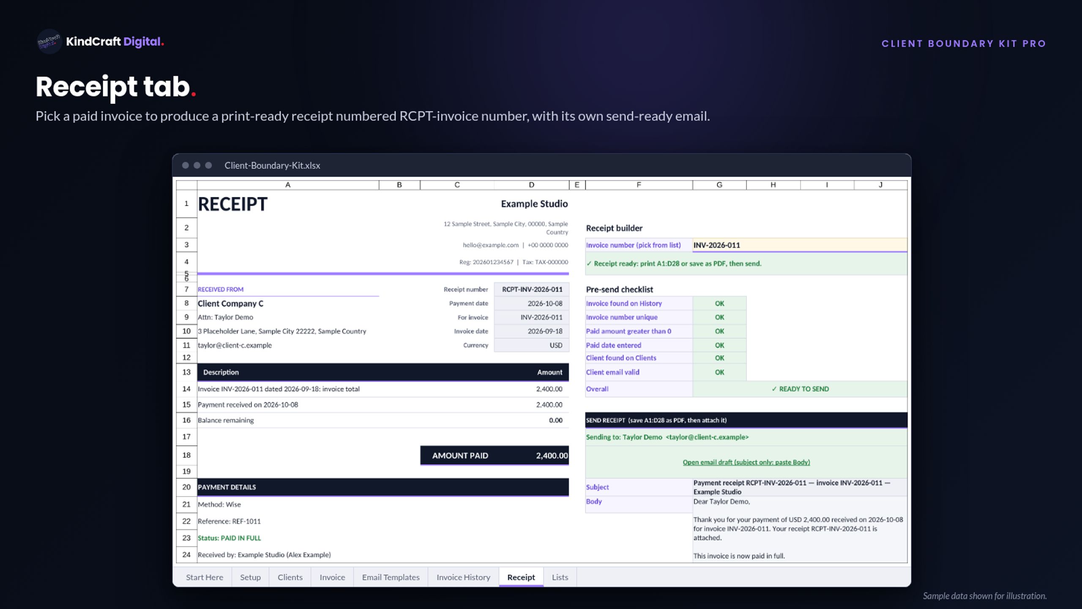Image resolution: width=1082 pixels, height=609 pixels.
Task: Click the Sending to: Taylor Demo line
Action: point(667,437)
